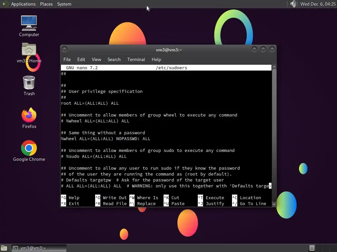Launch Google Chrome from the desktop

[29, 151]
